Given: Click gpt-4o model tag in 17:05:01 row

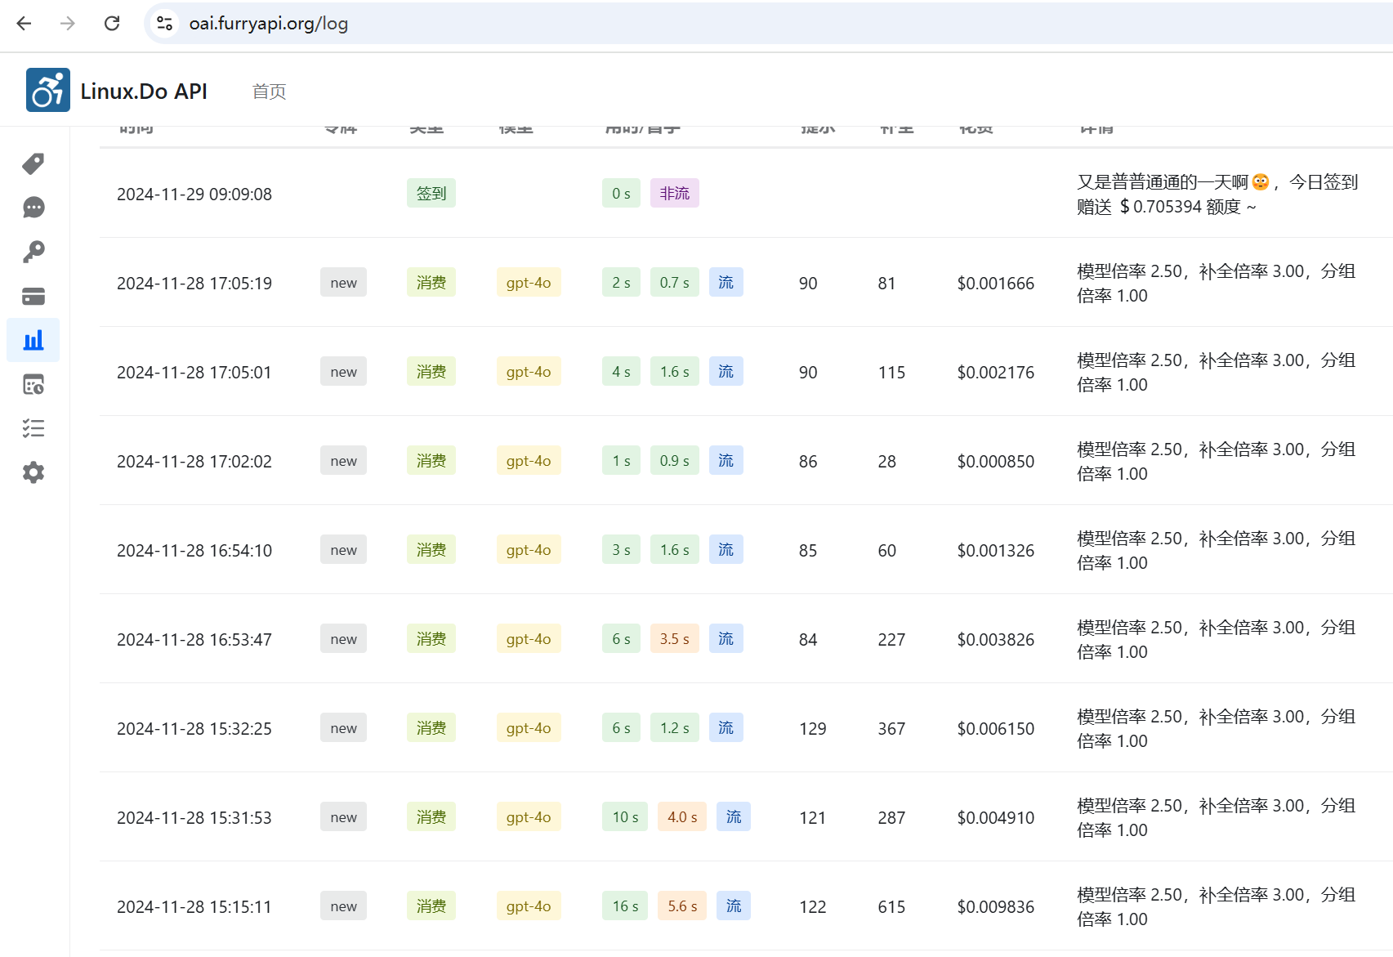Looking at the screenshot, I should (529, 372).
